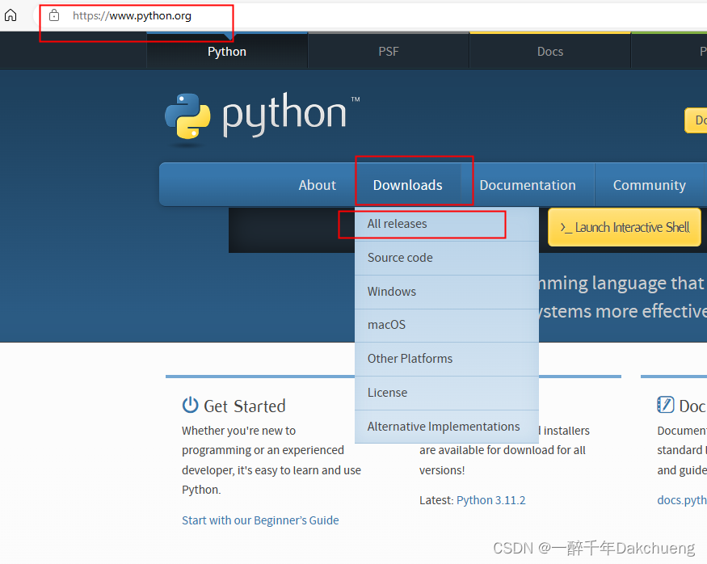Open License from Downloads dropdown
707x564 pixels.
point(447,393)
